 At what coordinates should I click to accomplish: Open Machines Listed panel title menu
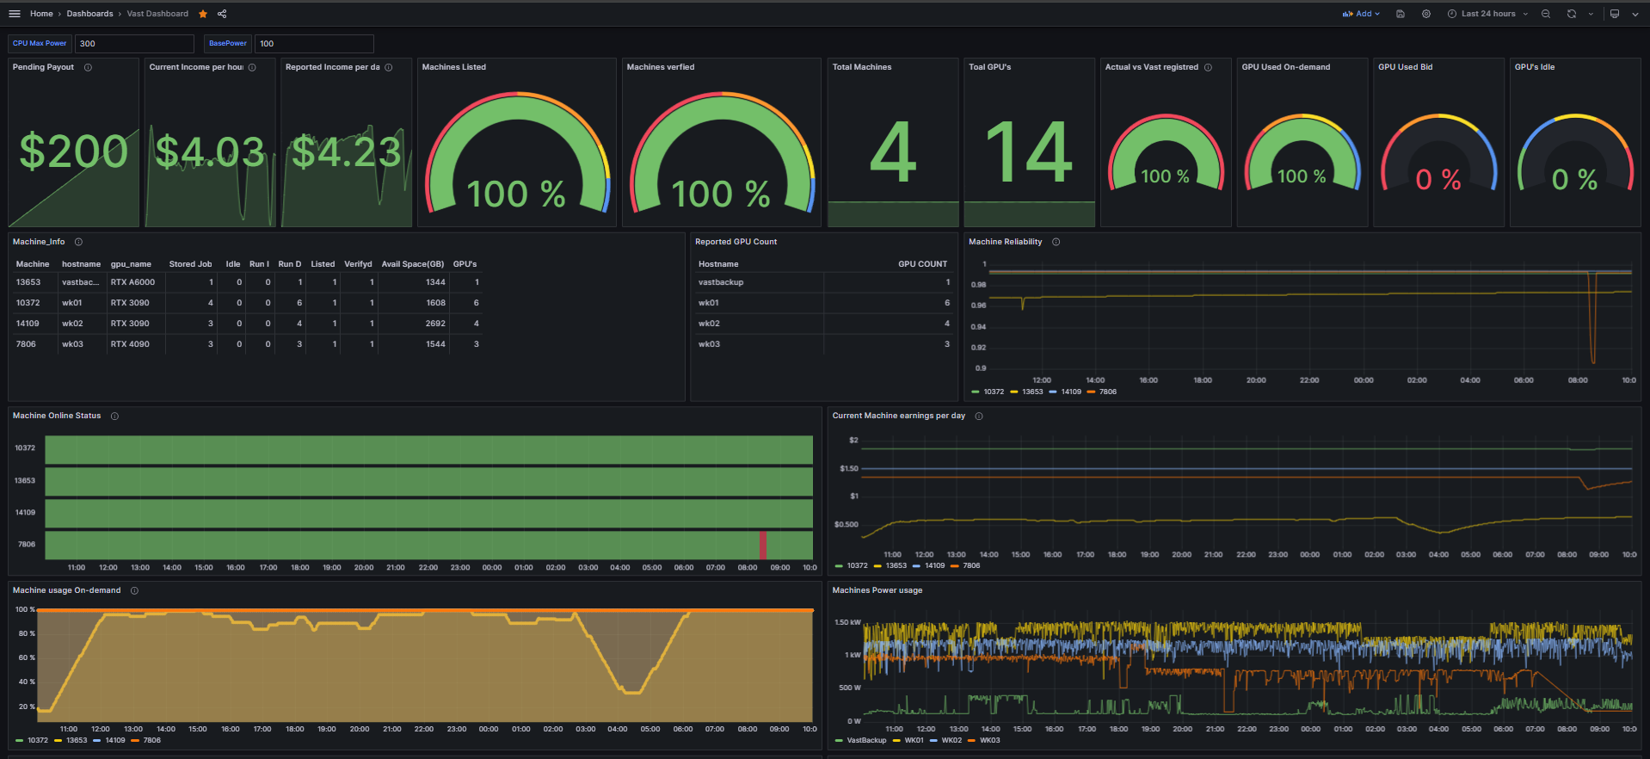tap(453, 67)
